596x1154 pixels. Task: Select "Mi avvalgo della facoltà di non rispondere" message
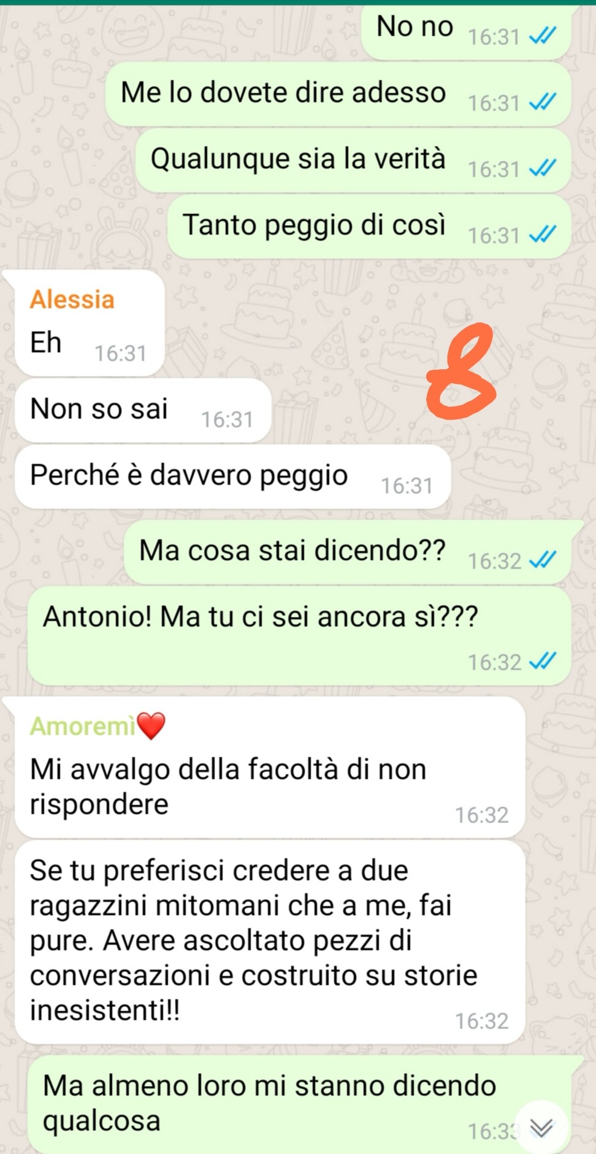[x=270, y=768]
